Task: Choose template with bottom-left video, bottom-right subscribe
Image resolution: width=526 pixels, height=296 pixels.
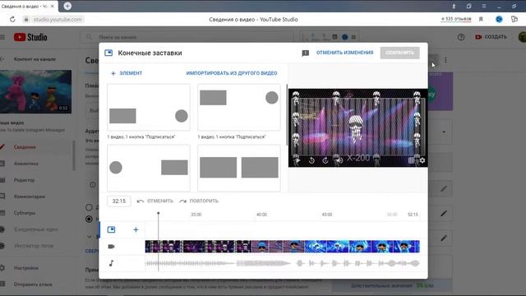Action: pyautogui.click(x=149, y=108)
